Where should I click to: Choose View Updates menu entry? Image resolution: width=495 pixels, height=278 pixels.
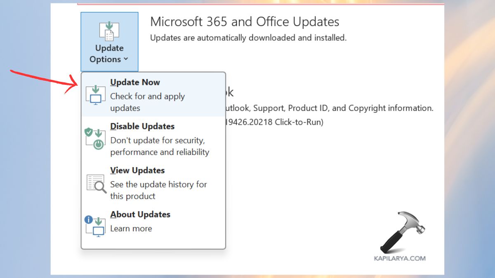[x=137, y=170]
